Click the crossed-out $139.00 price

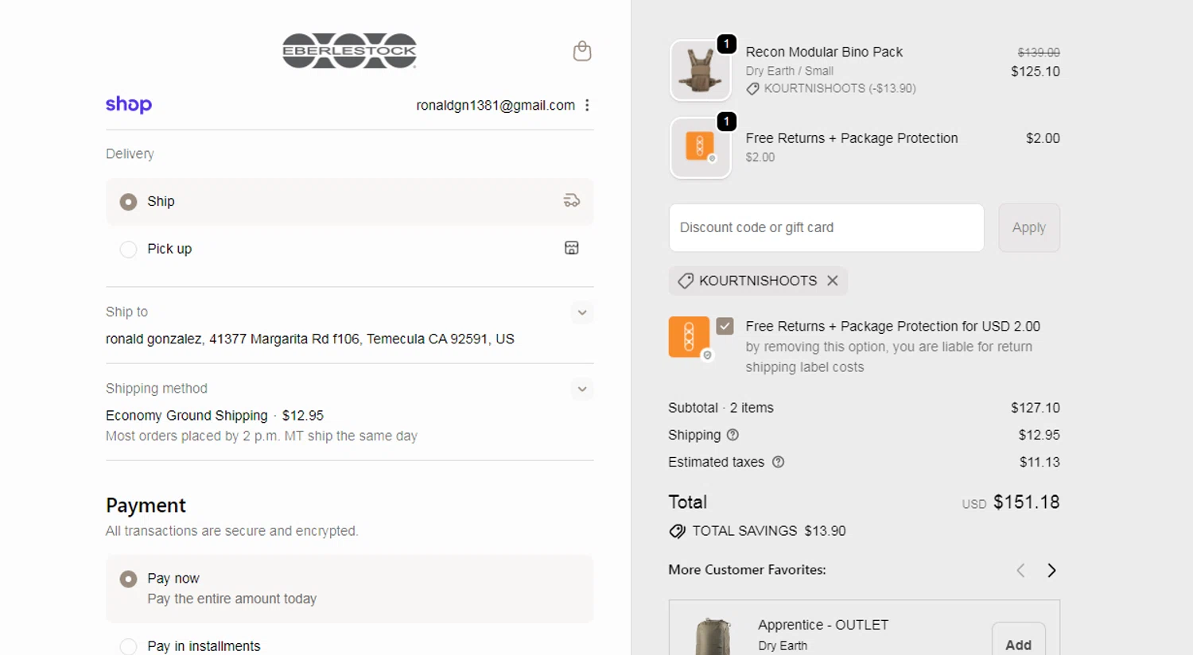1039,52
